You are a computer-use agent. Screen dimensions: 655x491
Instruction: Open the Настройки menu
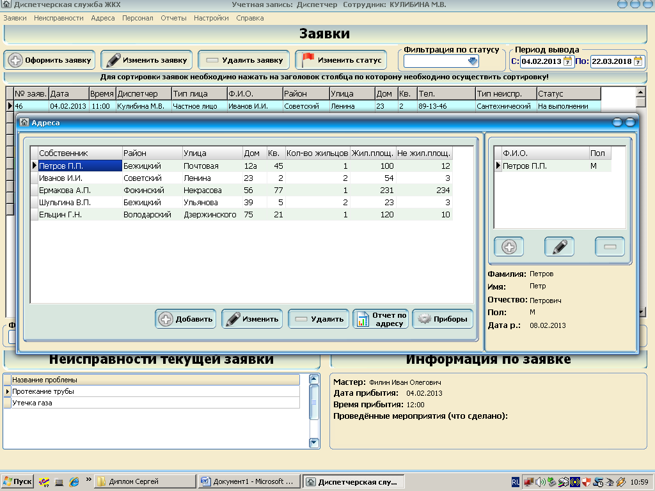[x=211, y=18]
